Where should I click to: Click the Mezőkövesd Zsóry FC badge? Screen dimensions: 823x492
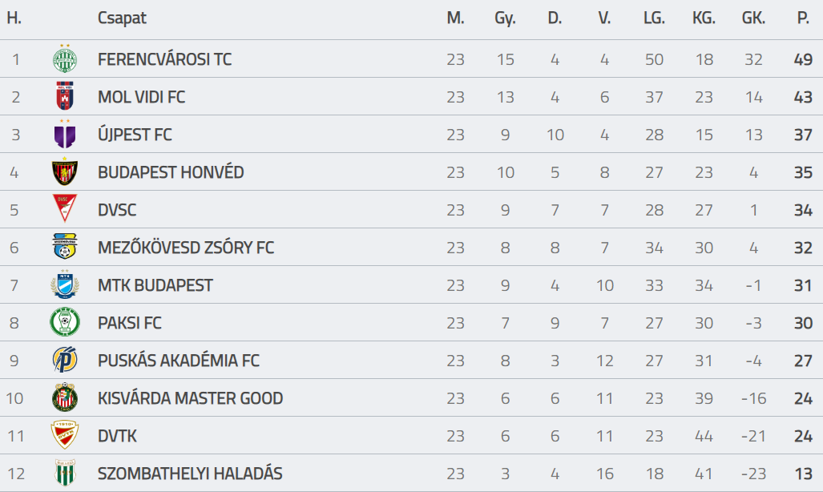click(65, 246)
